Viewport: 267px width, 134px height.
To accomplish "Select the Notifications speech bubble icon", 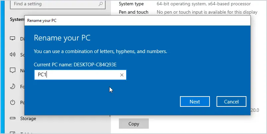I will [x=12, y=70].
